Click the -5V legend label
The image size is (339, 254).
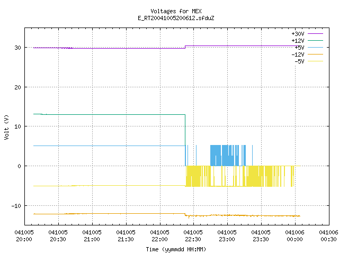(299, 61)
